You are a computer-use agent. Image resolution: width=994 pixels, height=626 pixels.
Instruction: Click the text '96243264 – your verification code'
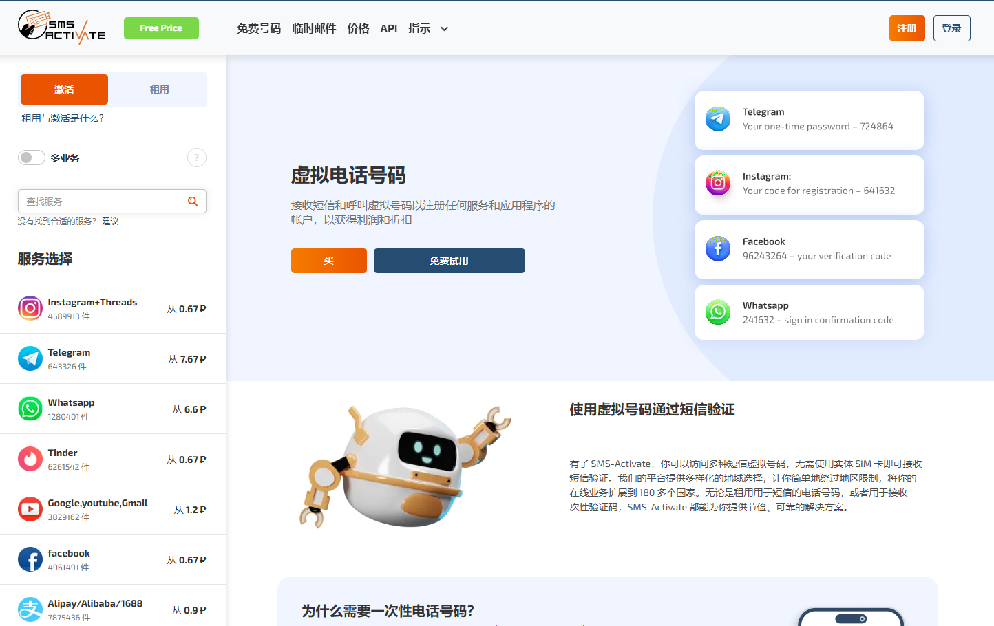(x=816, y=256)
